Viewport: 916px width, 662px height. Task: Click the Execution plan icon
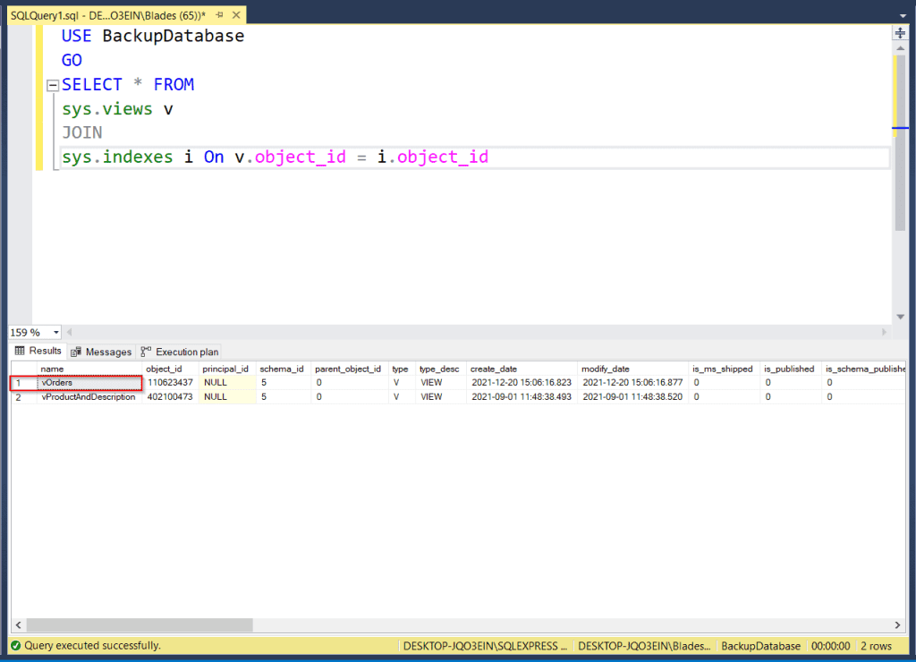tap(145, 351)
